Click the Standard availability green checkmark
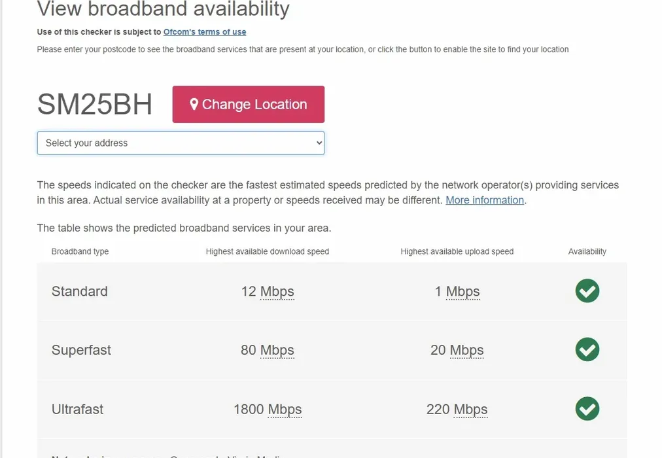The width and height of the screenshot is (662, 458). click(587, 291)
